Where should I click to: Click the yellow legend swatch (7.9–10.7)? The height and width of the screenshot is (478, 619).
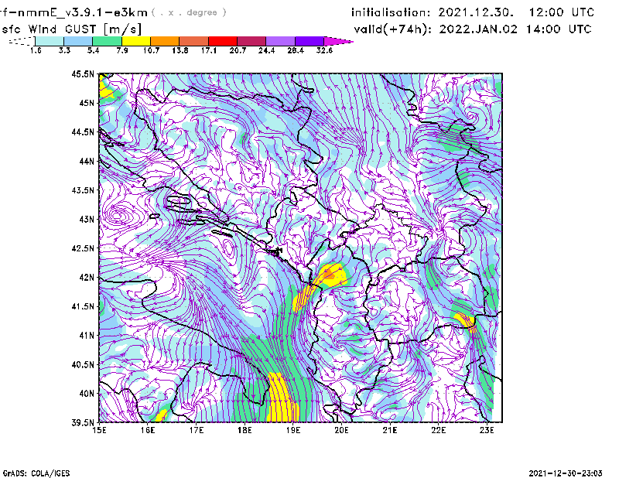(136, 41)
